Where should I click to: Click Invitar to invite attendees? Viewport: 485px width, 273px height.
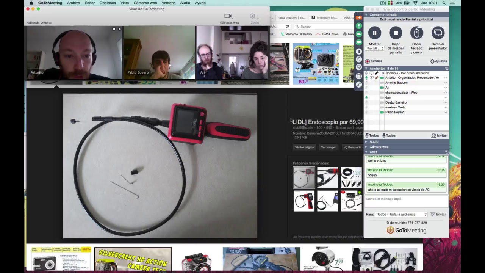point(439,135)
